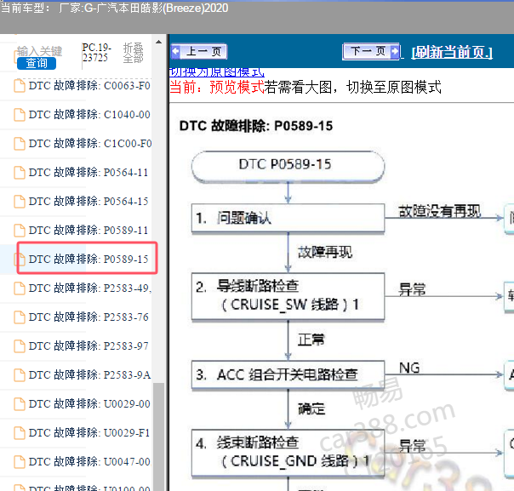The height and width of the screenshot is (491, 514).
Task: Click the 故障没有再现 branch label
Action: (x=440, y=211)
